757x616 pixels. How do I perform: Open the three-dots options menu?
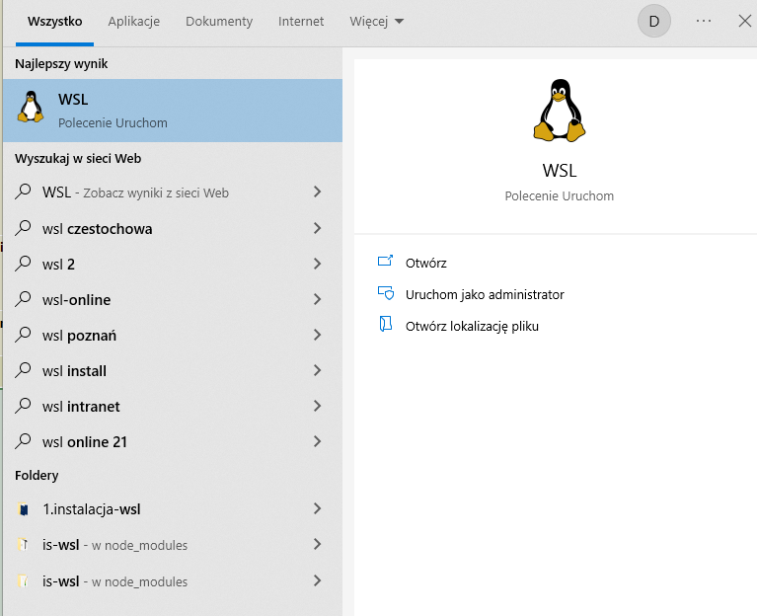(x=704, y=22)
